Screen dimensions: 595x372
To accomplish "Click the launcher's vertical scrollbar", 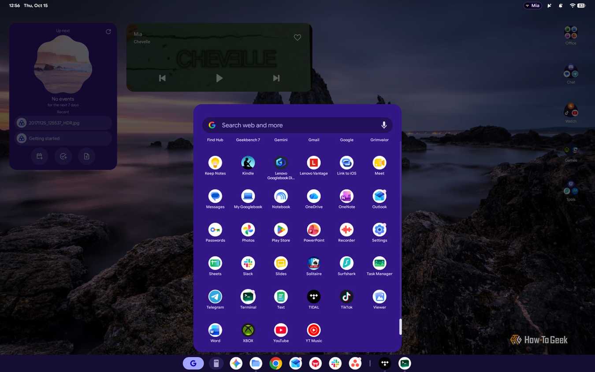I will point(400,327).
